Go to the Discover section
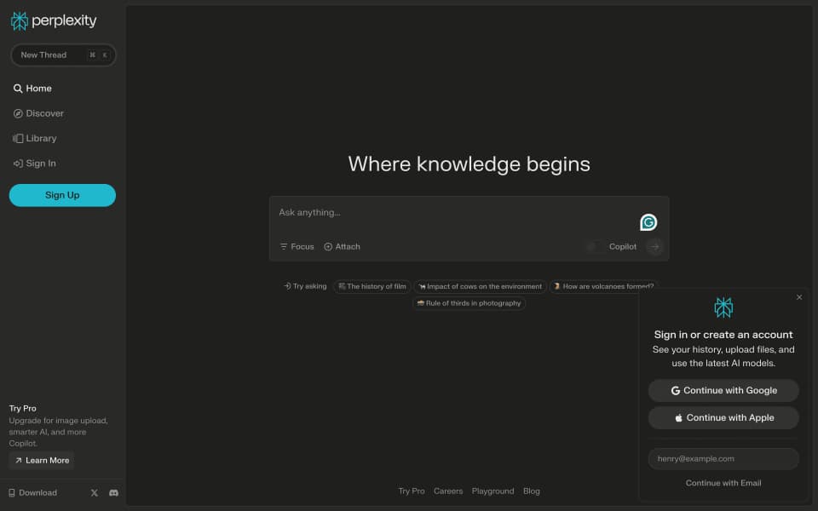 38,113
